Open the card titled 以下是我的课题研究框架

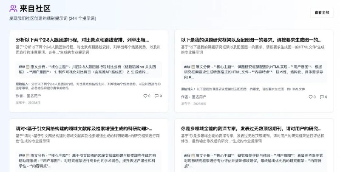click(x=251, y=40)
